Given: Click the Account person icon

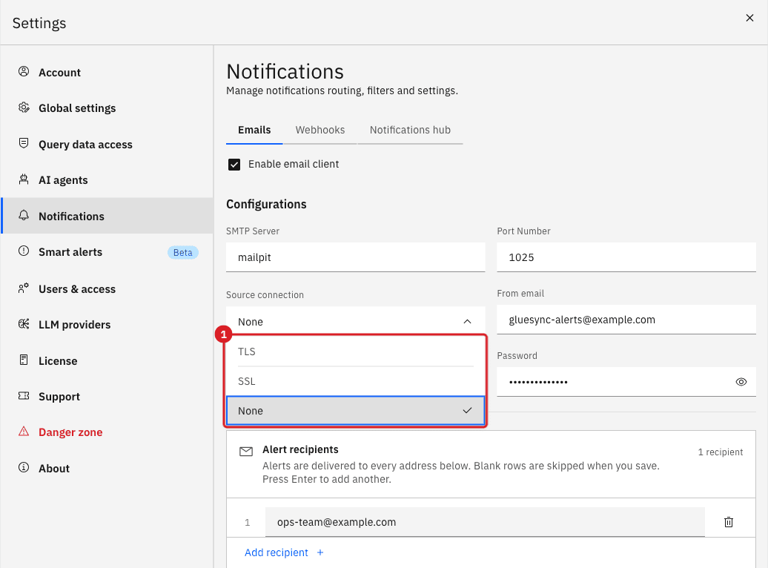Looking at the screenshot, I should [24, 71].
